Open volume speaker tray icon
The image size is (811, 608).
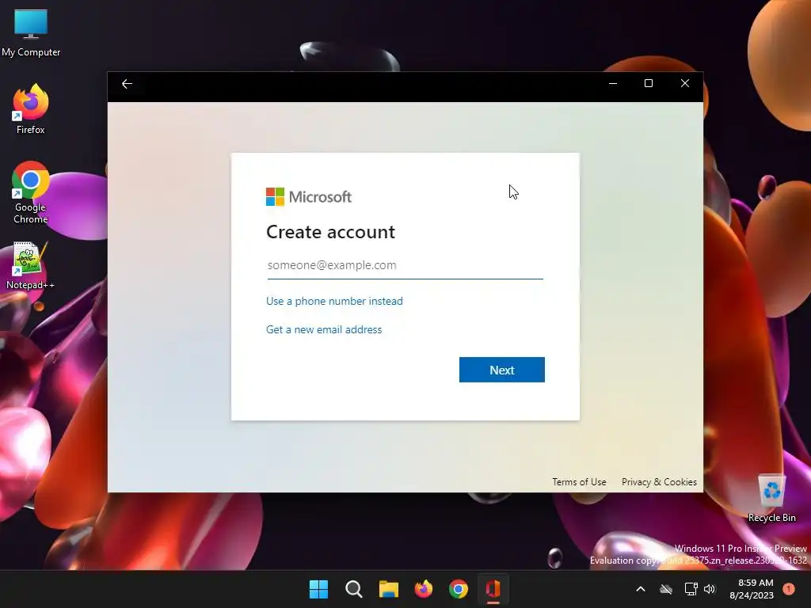coord(710,589)
